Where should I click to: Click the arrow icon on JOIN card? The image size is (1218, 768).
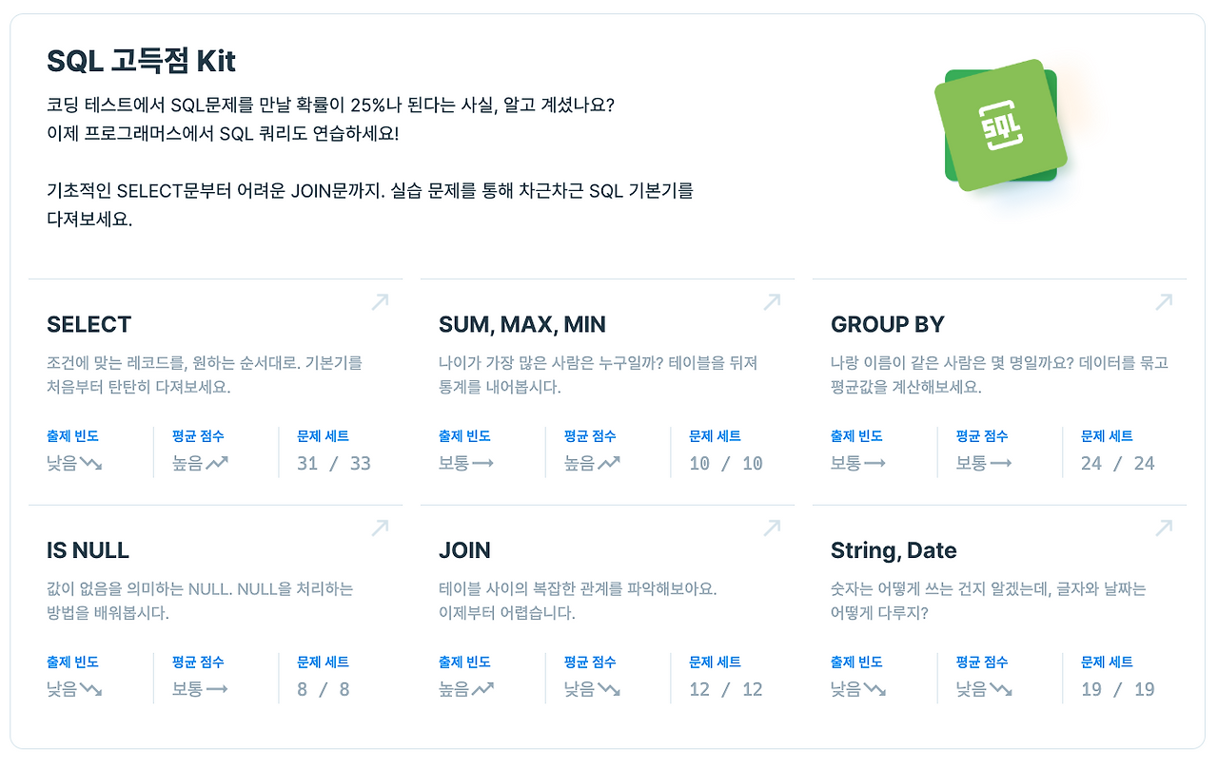point(772,528)
